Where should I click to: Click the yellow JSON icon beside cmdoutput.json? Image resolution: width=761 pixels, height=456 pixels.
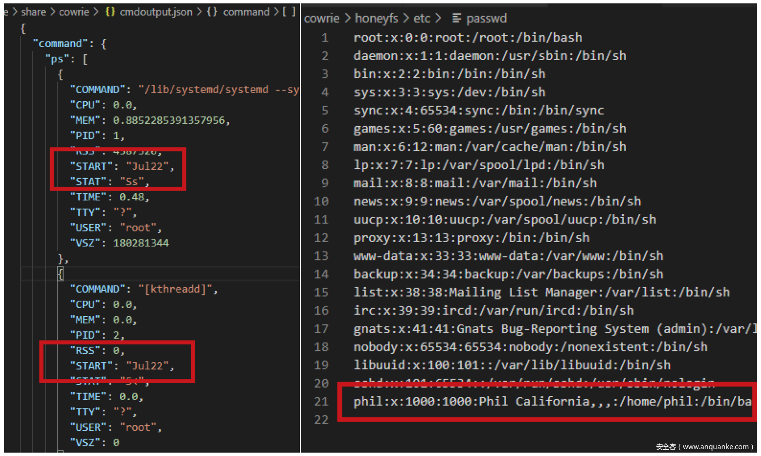click(110, 12)
